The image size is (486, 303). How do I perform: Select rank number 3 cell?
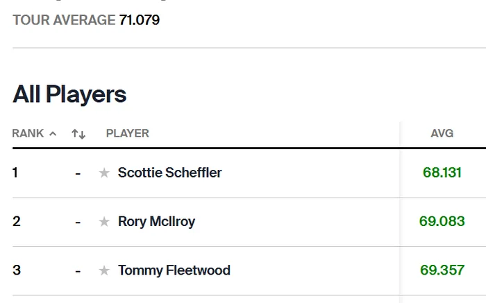[16, 270]
